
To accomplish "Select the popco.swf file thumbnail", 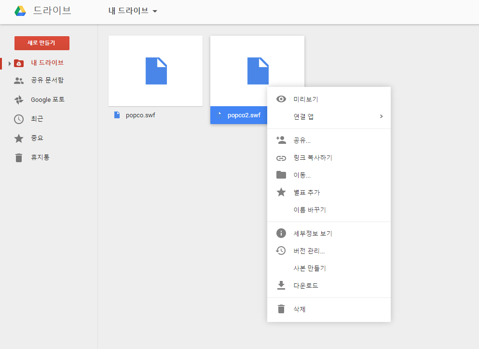I will tap(155, 71).
